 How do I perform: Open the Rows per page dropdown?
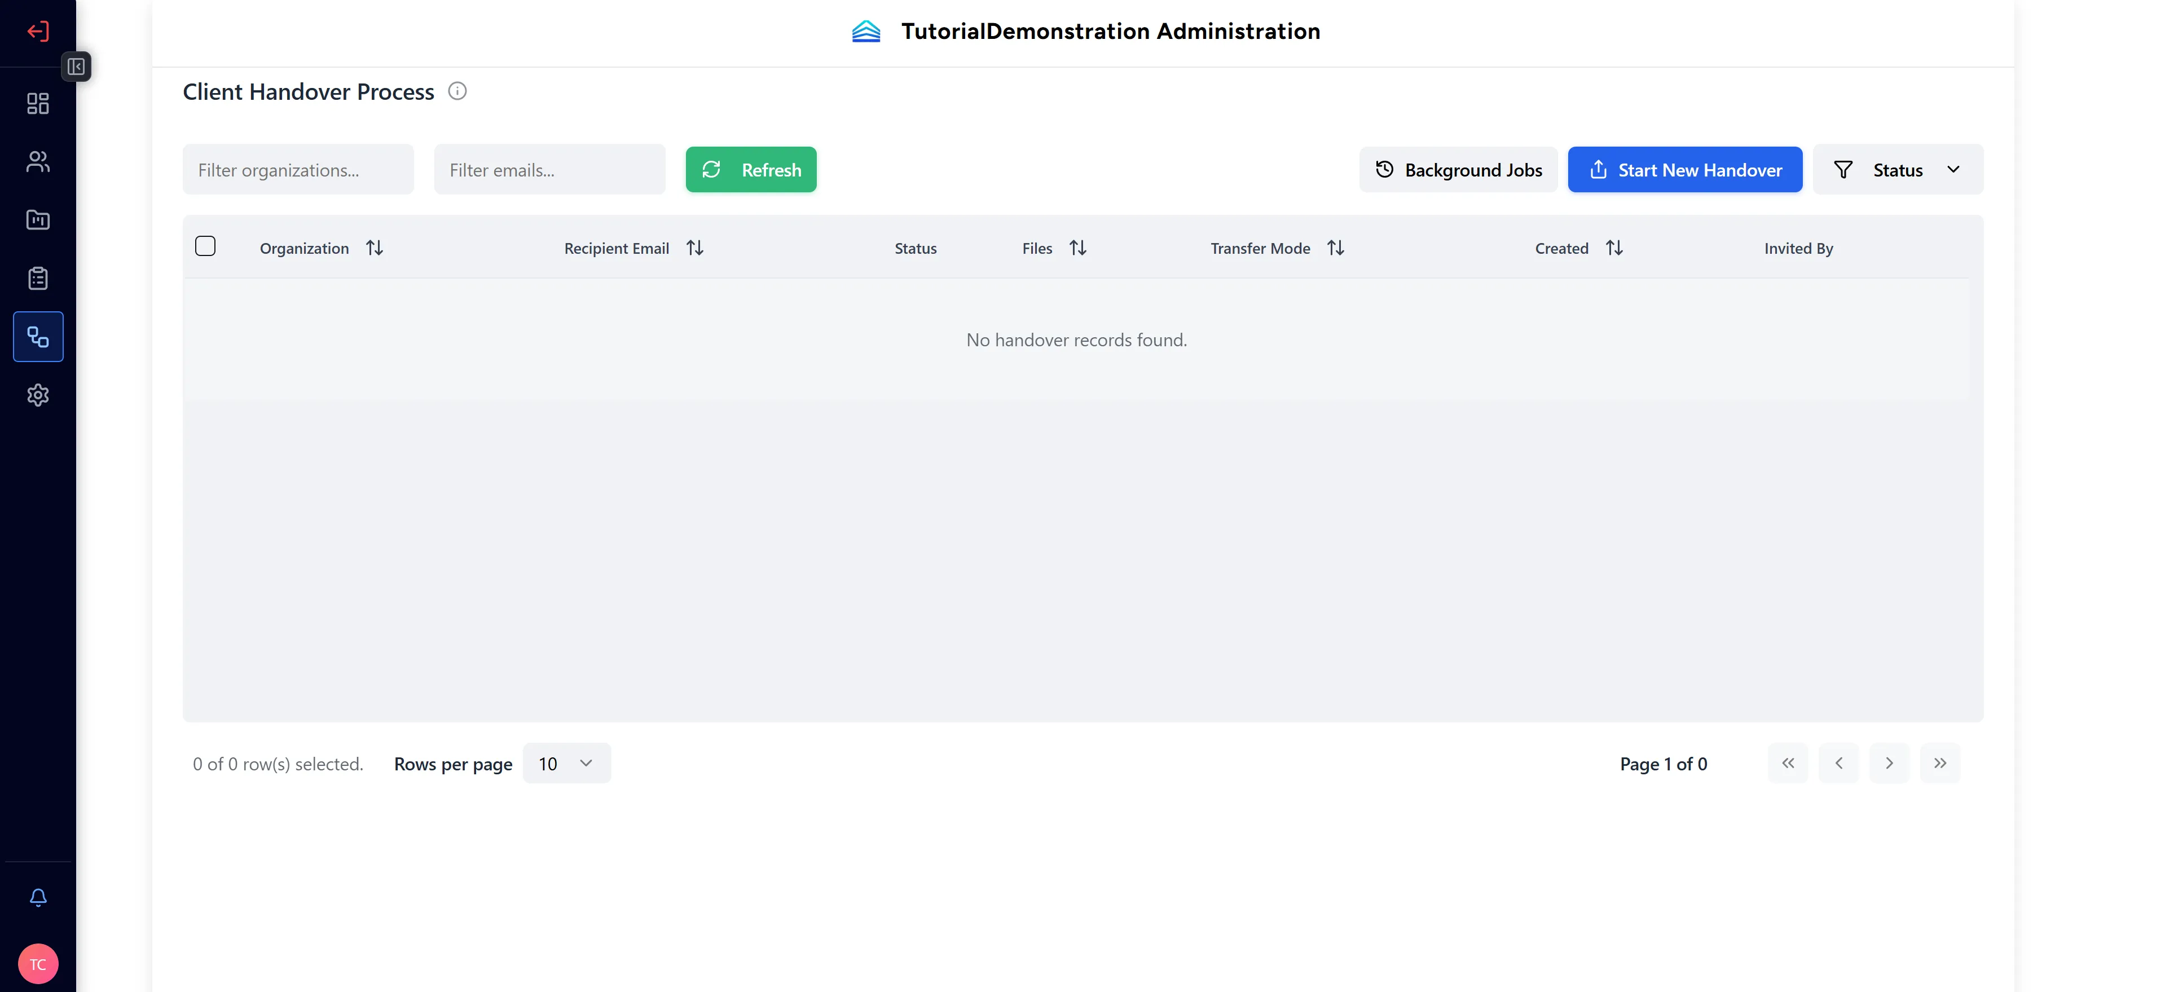[566, 764]
